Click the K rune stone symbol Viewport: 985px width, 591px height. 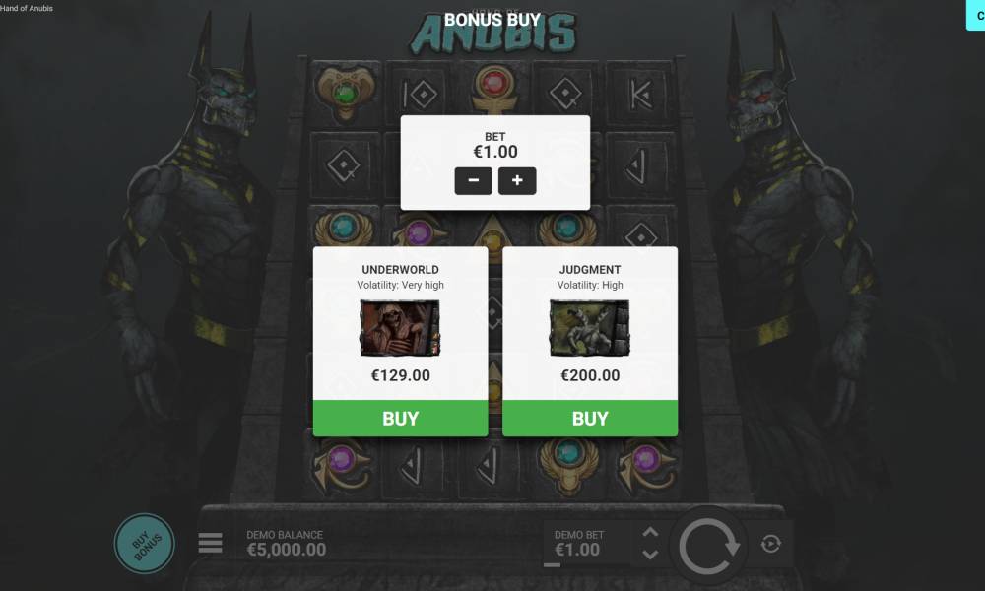[x=640, y=95]
